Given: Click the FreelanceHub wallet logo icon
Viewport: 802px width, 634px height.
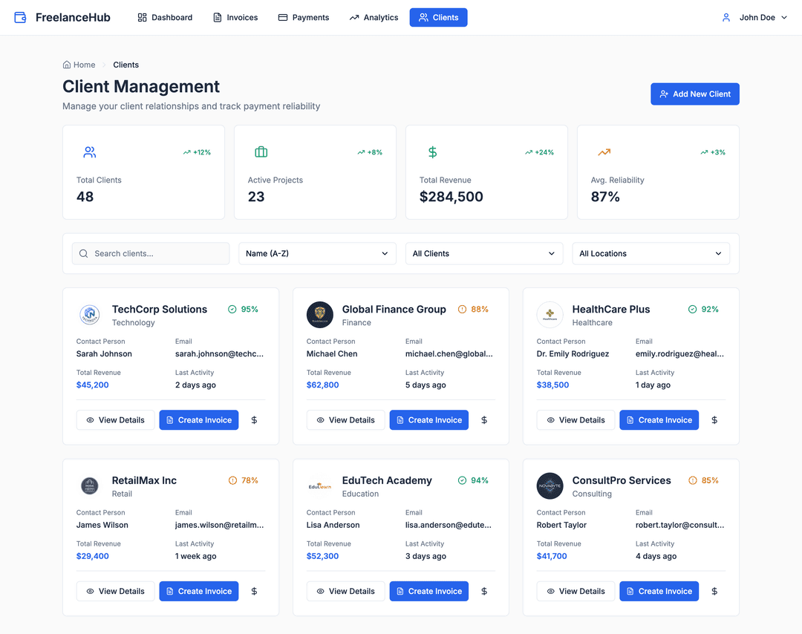Looking at the screenshot, I should coord(21,17).
